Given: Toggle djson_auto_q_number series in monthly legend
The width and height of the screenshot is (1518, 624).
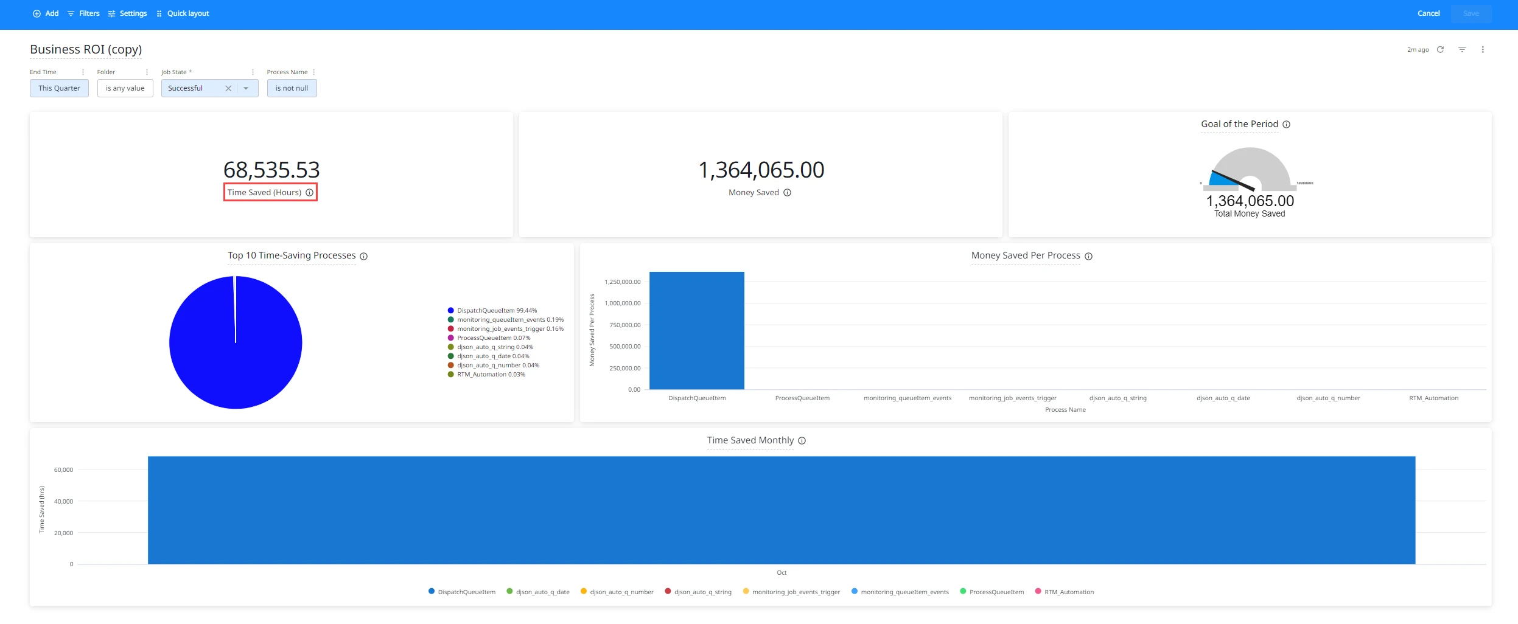Looking at the screenshot, I should [617, 592].
